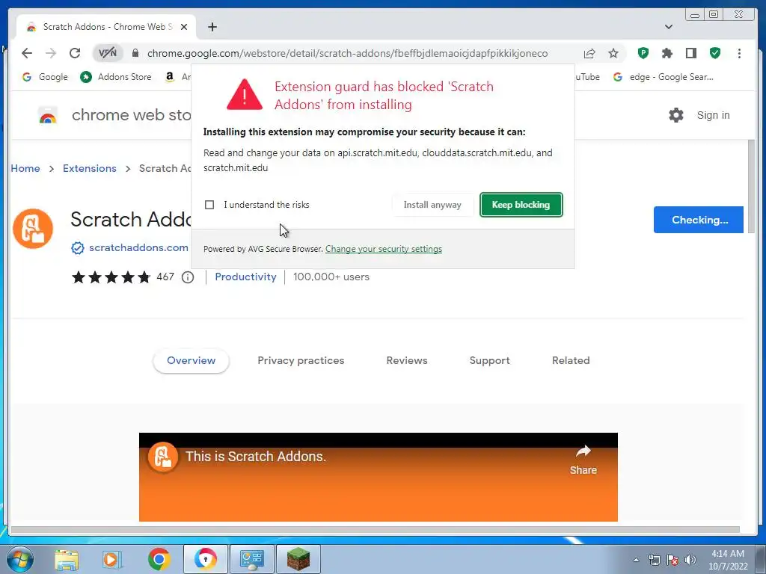This screenshot has width=766, height=574.
Task: Click the verified publisher badge icon
Action: (x=78, y=248)
